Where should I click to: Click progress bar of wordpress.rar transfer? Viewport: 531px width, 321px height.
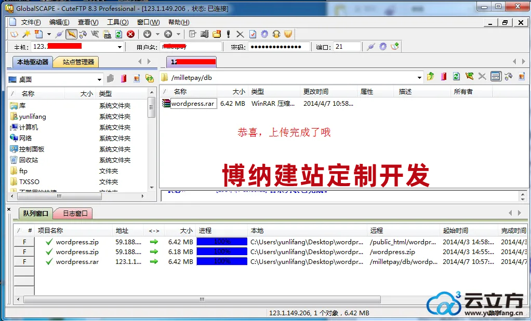tap(222, 262)
